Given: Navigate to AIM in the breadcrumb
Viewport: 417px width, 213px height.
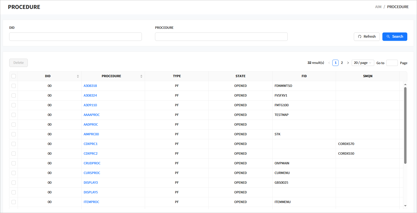Looking at the screenshot, I should 378,7.
